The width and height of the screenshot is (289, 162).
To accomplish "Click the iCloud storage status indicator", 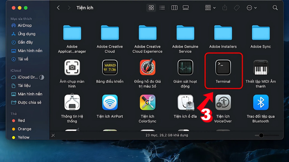I will (x=42, y=77).
